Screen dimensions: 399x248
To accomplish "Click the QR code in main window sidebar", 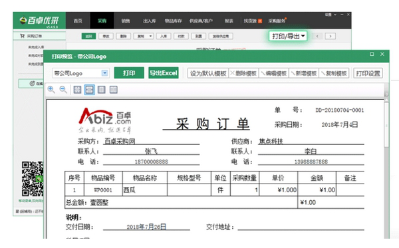I will click(x=33, y=179).
